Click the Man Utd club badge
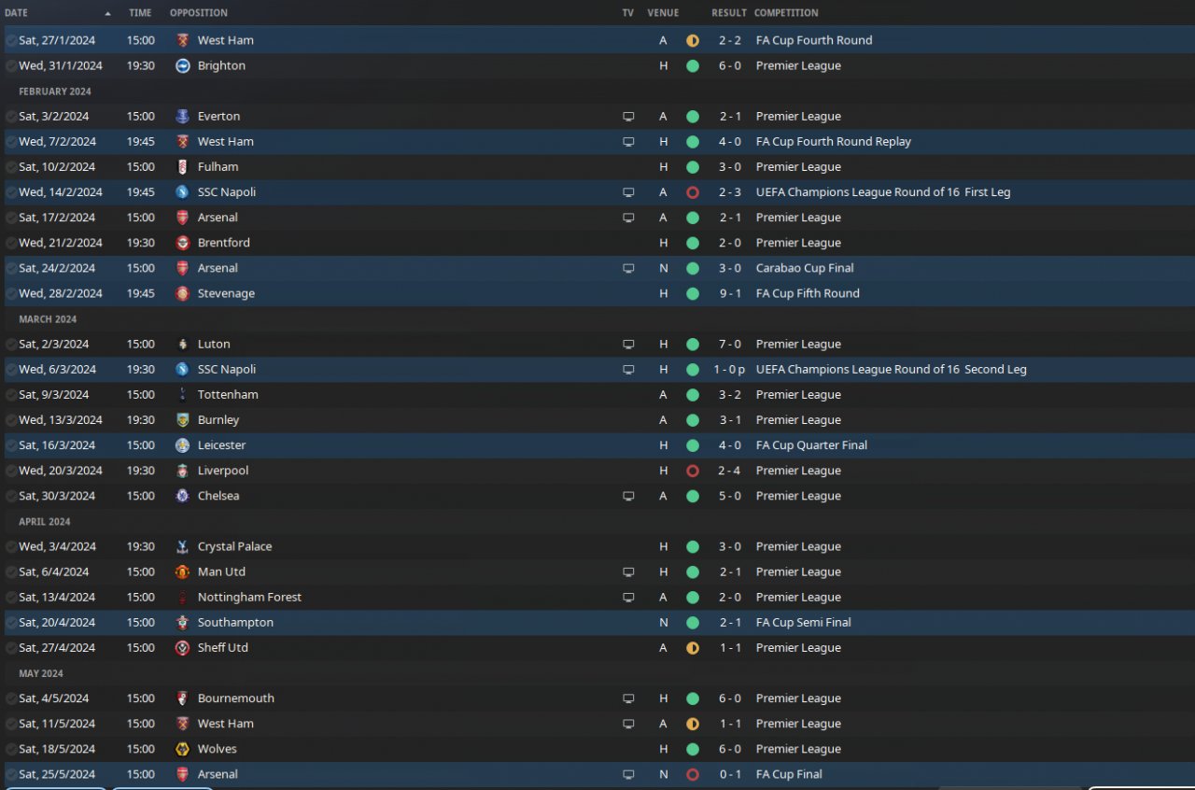1195x790 pixels. (182, 571)
